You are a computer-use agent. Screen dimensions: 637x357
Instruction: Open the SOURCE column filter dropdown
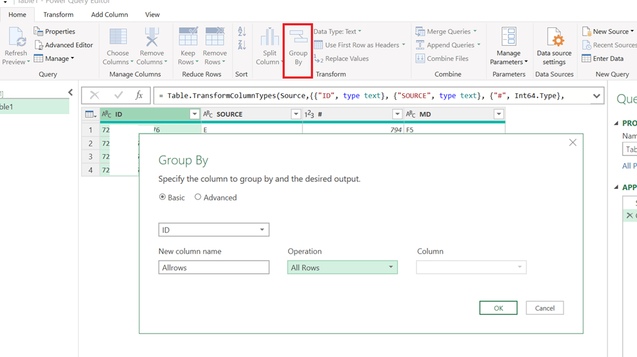coord(296,114)
